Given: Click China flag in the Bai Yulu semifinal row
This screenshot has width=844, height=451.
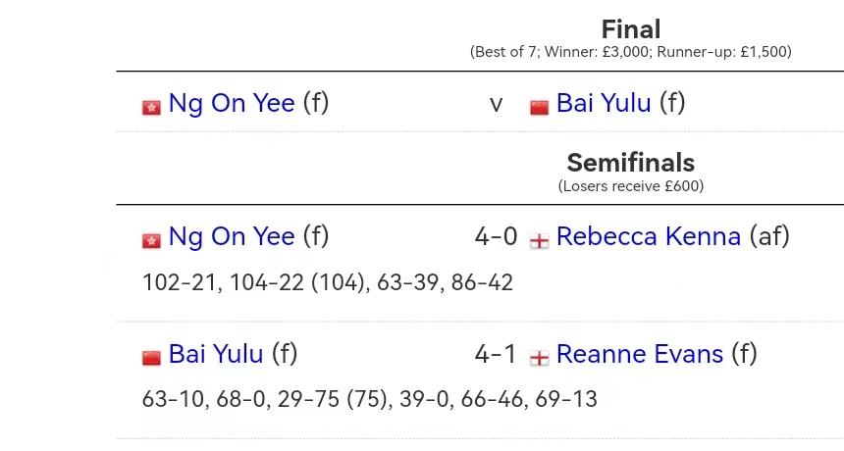Looking at the screenshot, I should pyautogui.click(x=151, y=358).
